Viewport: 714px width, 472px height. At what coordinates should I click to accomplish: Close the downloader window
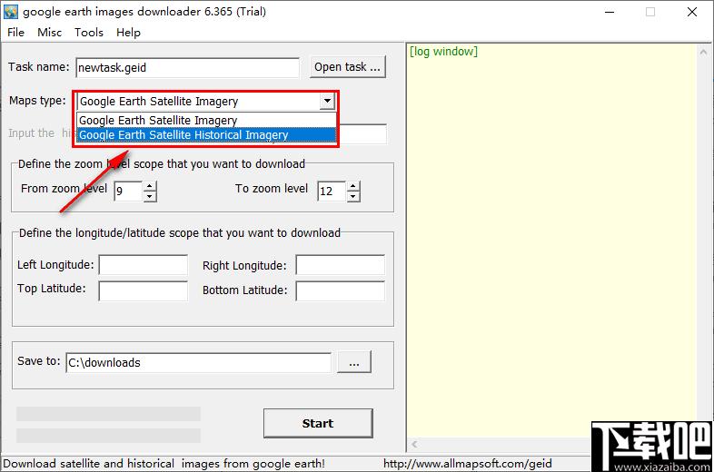691,12
